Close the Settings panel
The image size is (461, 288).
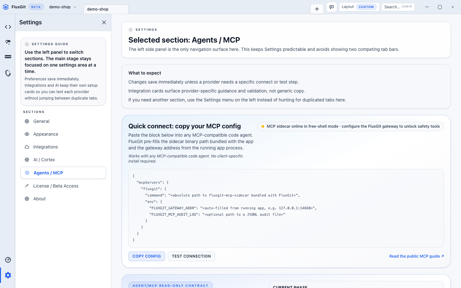click(x=104, y=22)
